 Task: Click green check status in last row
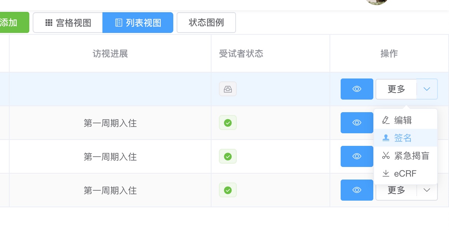(x=228, y=190)
